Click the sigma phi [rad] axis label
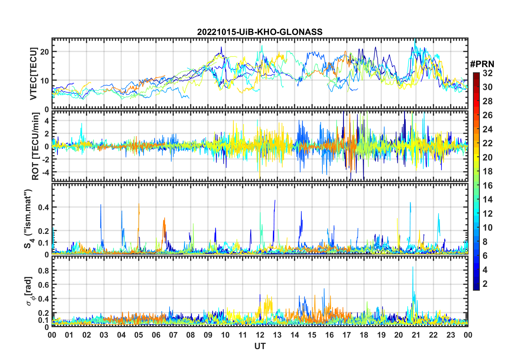The image size is (520, 363). (29, 291)
